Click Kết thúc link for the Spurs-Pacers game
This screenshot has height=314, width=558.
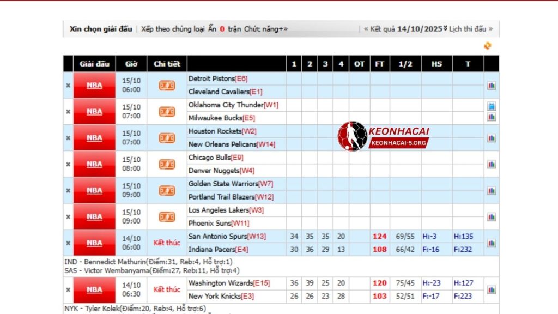(166, 243)
